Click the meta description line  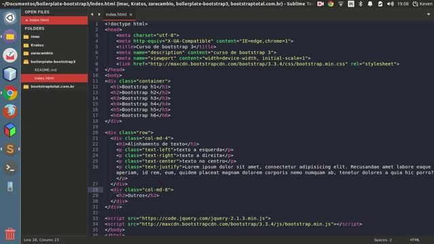tap(196, 53)
